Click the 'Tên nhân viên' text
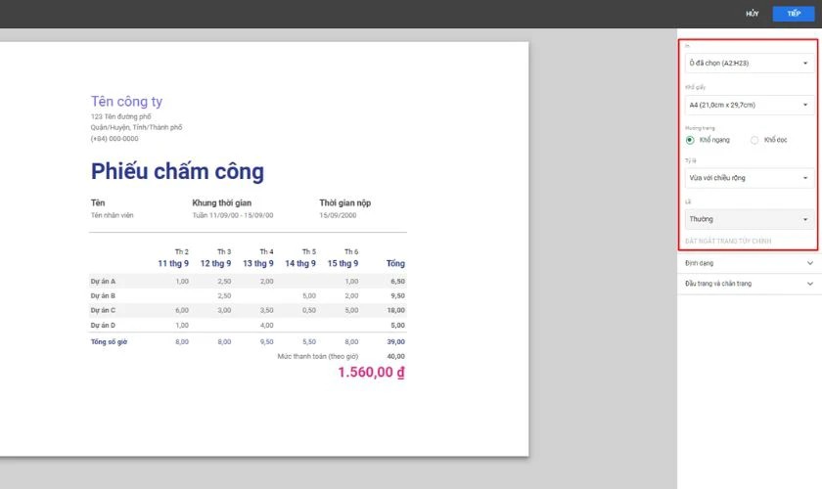Viewport: 822px width, 489px height. (x=113, y=215)
